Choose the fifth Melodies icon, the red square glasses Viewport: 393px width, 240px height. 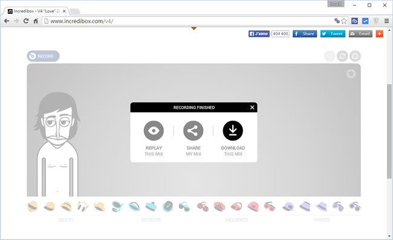pos(270,206)
